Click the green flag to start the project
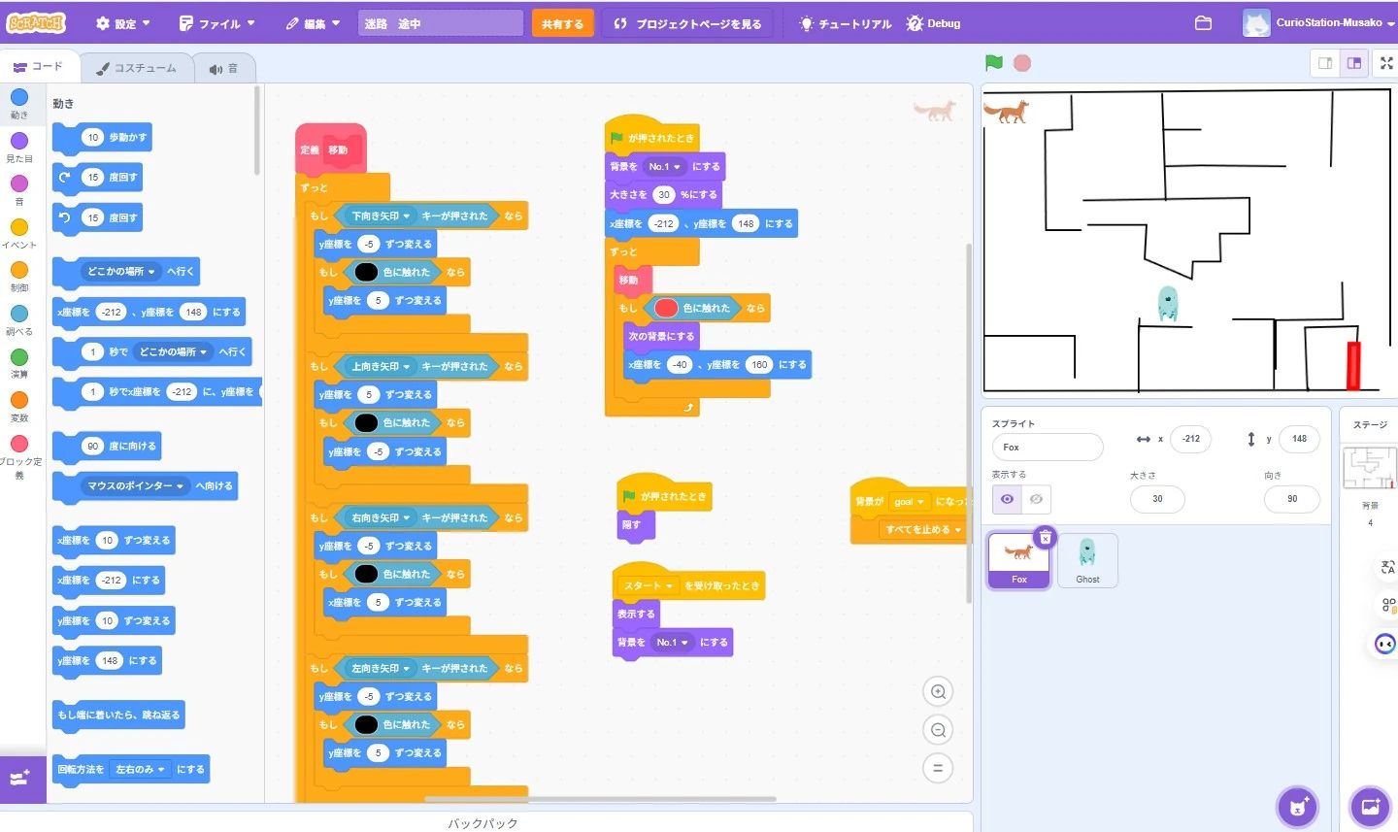The height and width of the screenshot is (832, 1398). [x=993, y=63]
